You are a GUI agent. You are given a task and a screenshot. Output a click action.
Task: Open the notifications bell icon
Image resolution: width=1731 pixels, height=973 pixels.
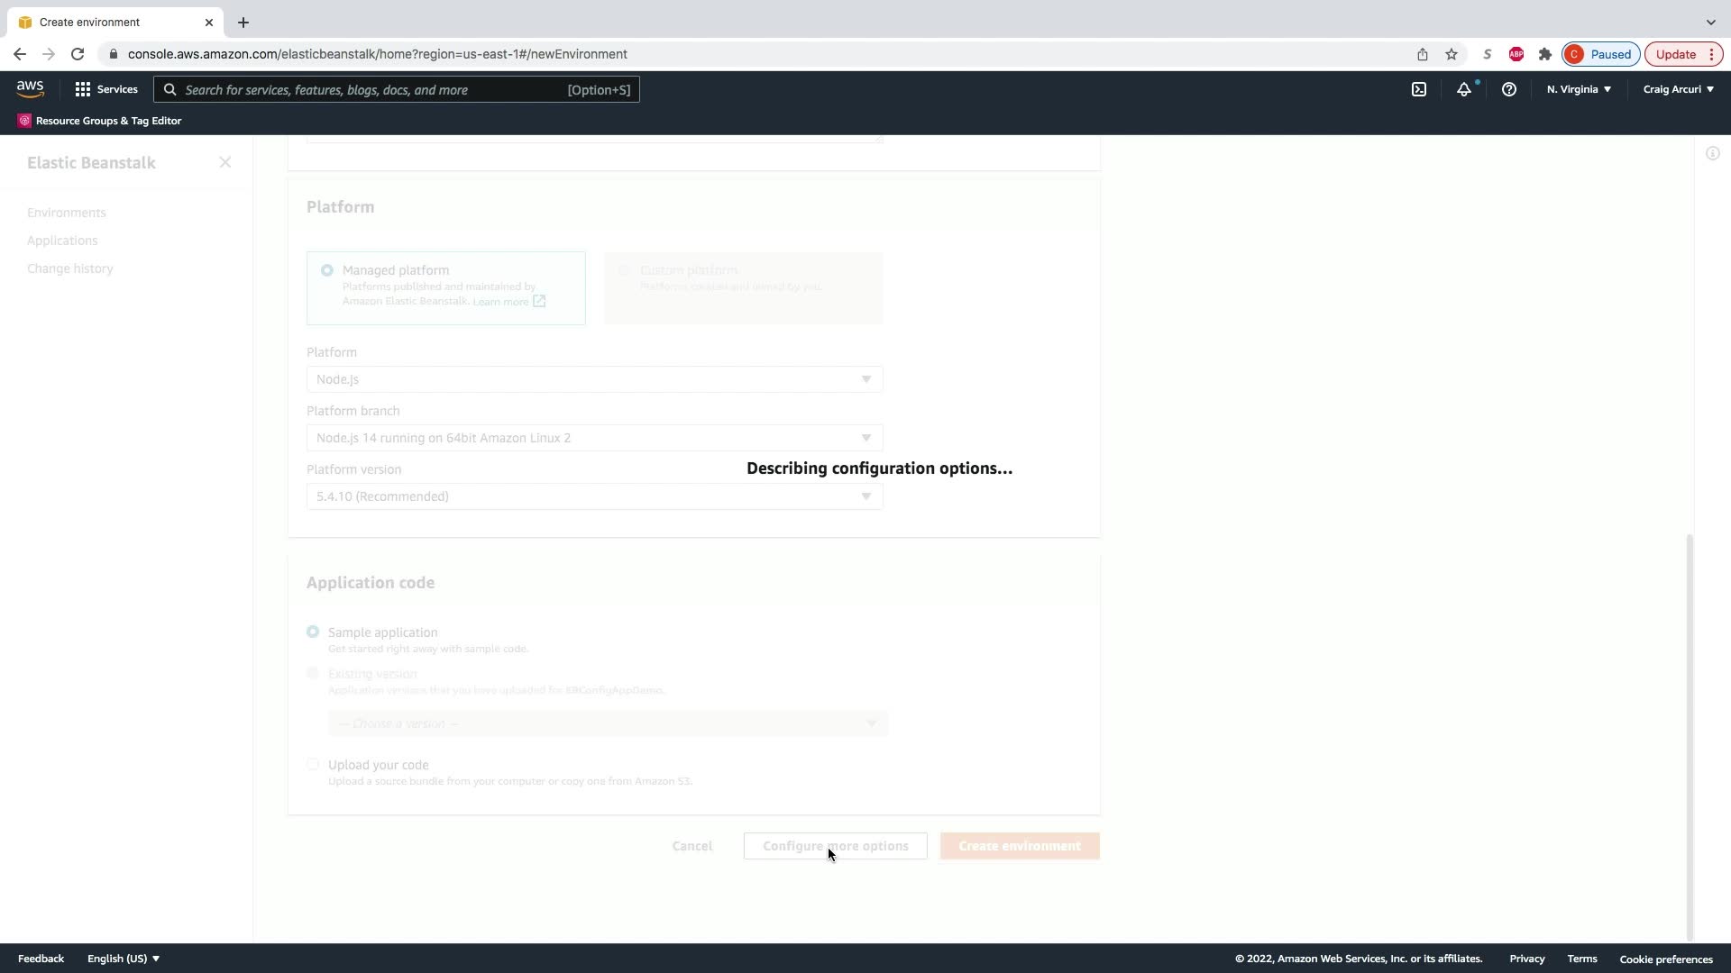(x=1464, y=89)
